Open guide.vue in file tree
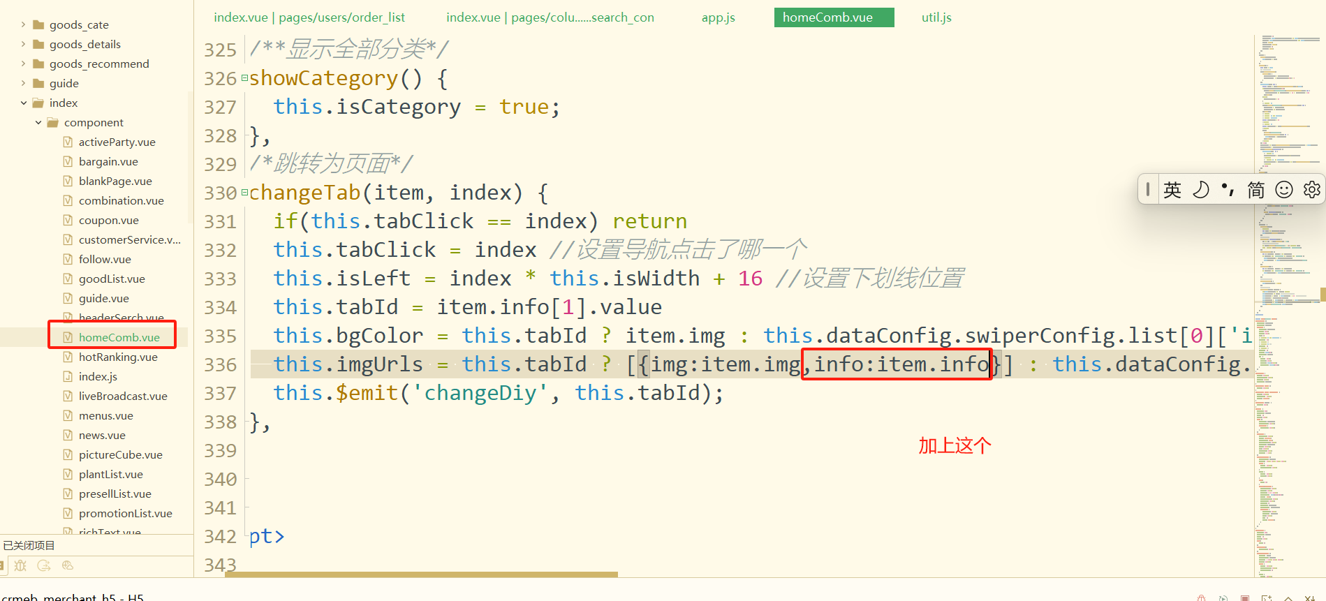 [104, 298]
